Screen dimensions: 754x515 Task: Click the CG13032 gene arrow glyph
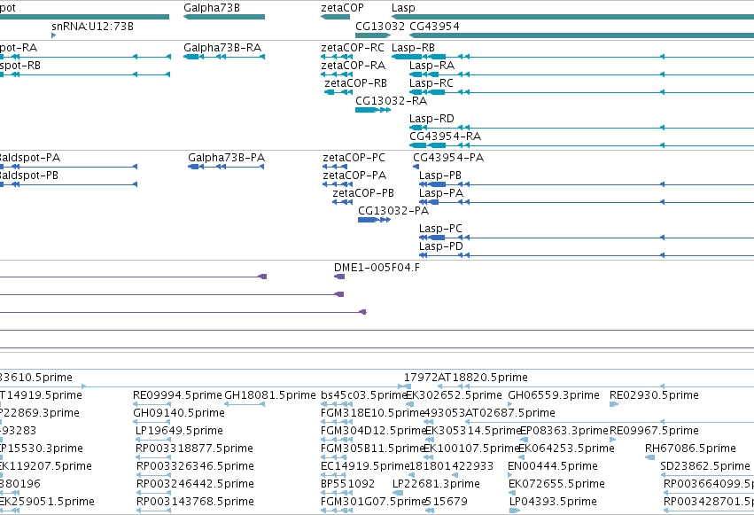coord(372,35)
